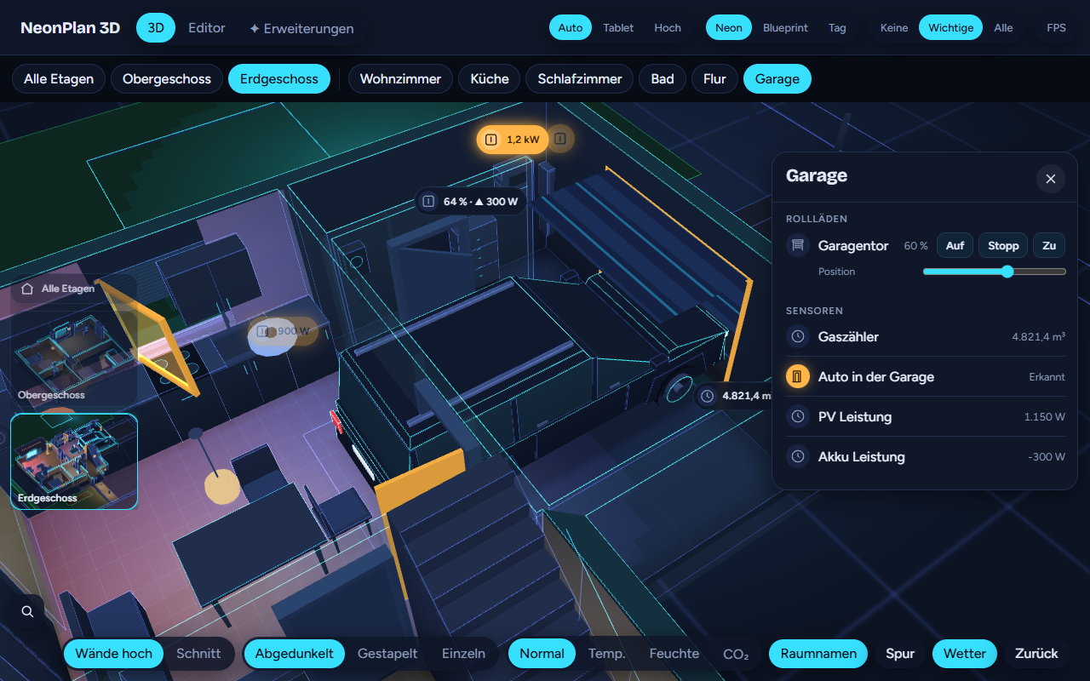1090x681 pixels.
Task: Filter to the Küche room
Action: 490,79
